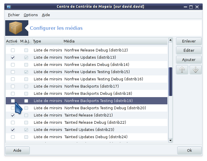Viewport: 207px width, 161px height.
Task: Select the Nonfree Updates Testing (distrib15) row
Action: (x=86, y=72)
